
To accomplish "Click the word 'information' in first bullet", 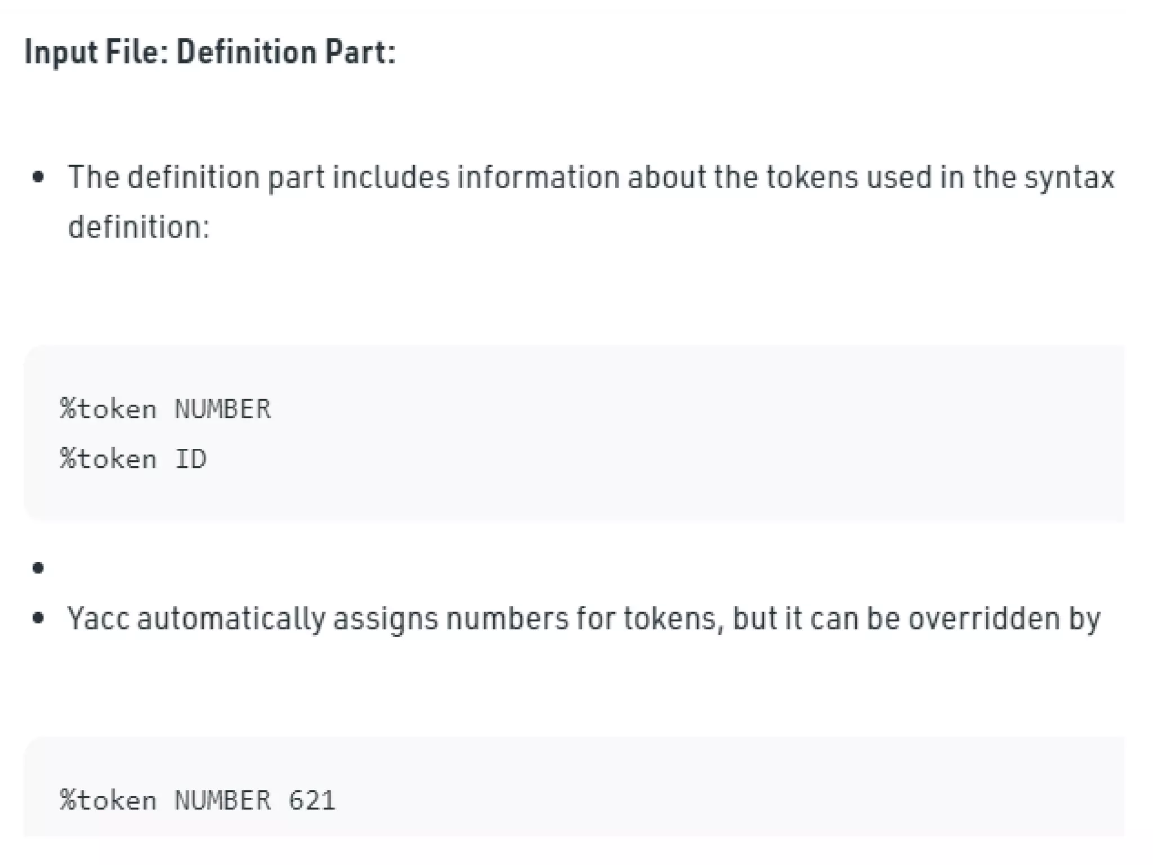I will point(539,177).
